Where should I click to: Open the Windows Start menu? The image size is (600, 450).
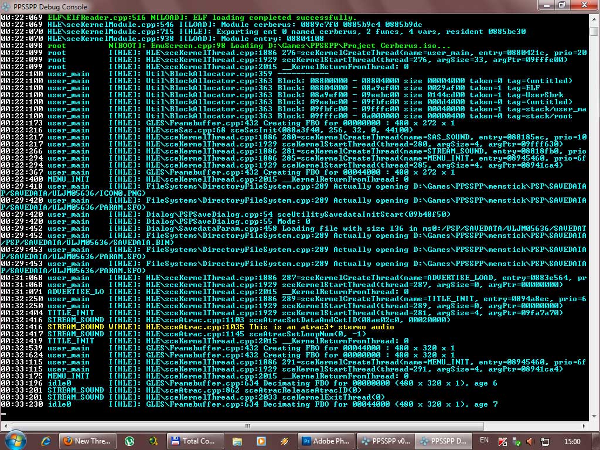click(16, 441)
